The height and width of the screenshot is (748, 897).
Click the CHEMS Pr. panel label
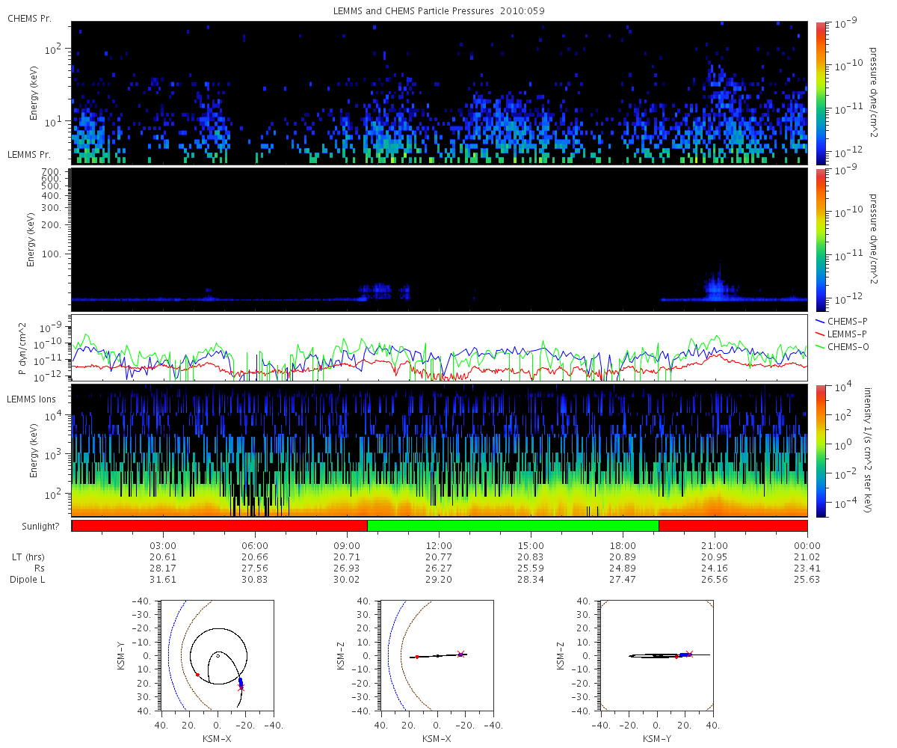click(x=28, y=18)
